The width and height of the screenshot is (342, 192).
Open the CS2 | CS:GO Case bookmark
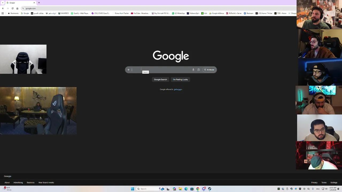(x=100, y=13)
